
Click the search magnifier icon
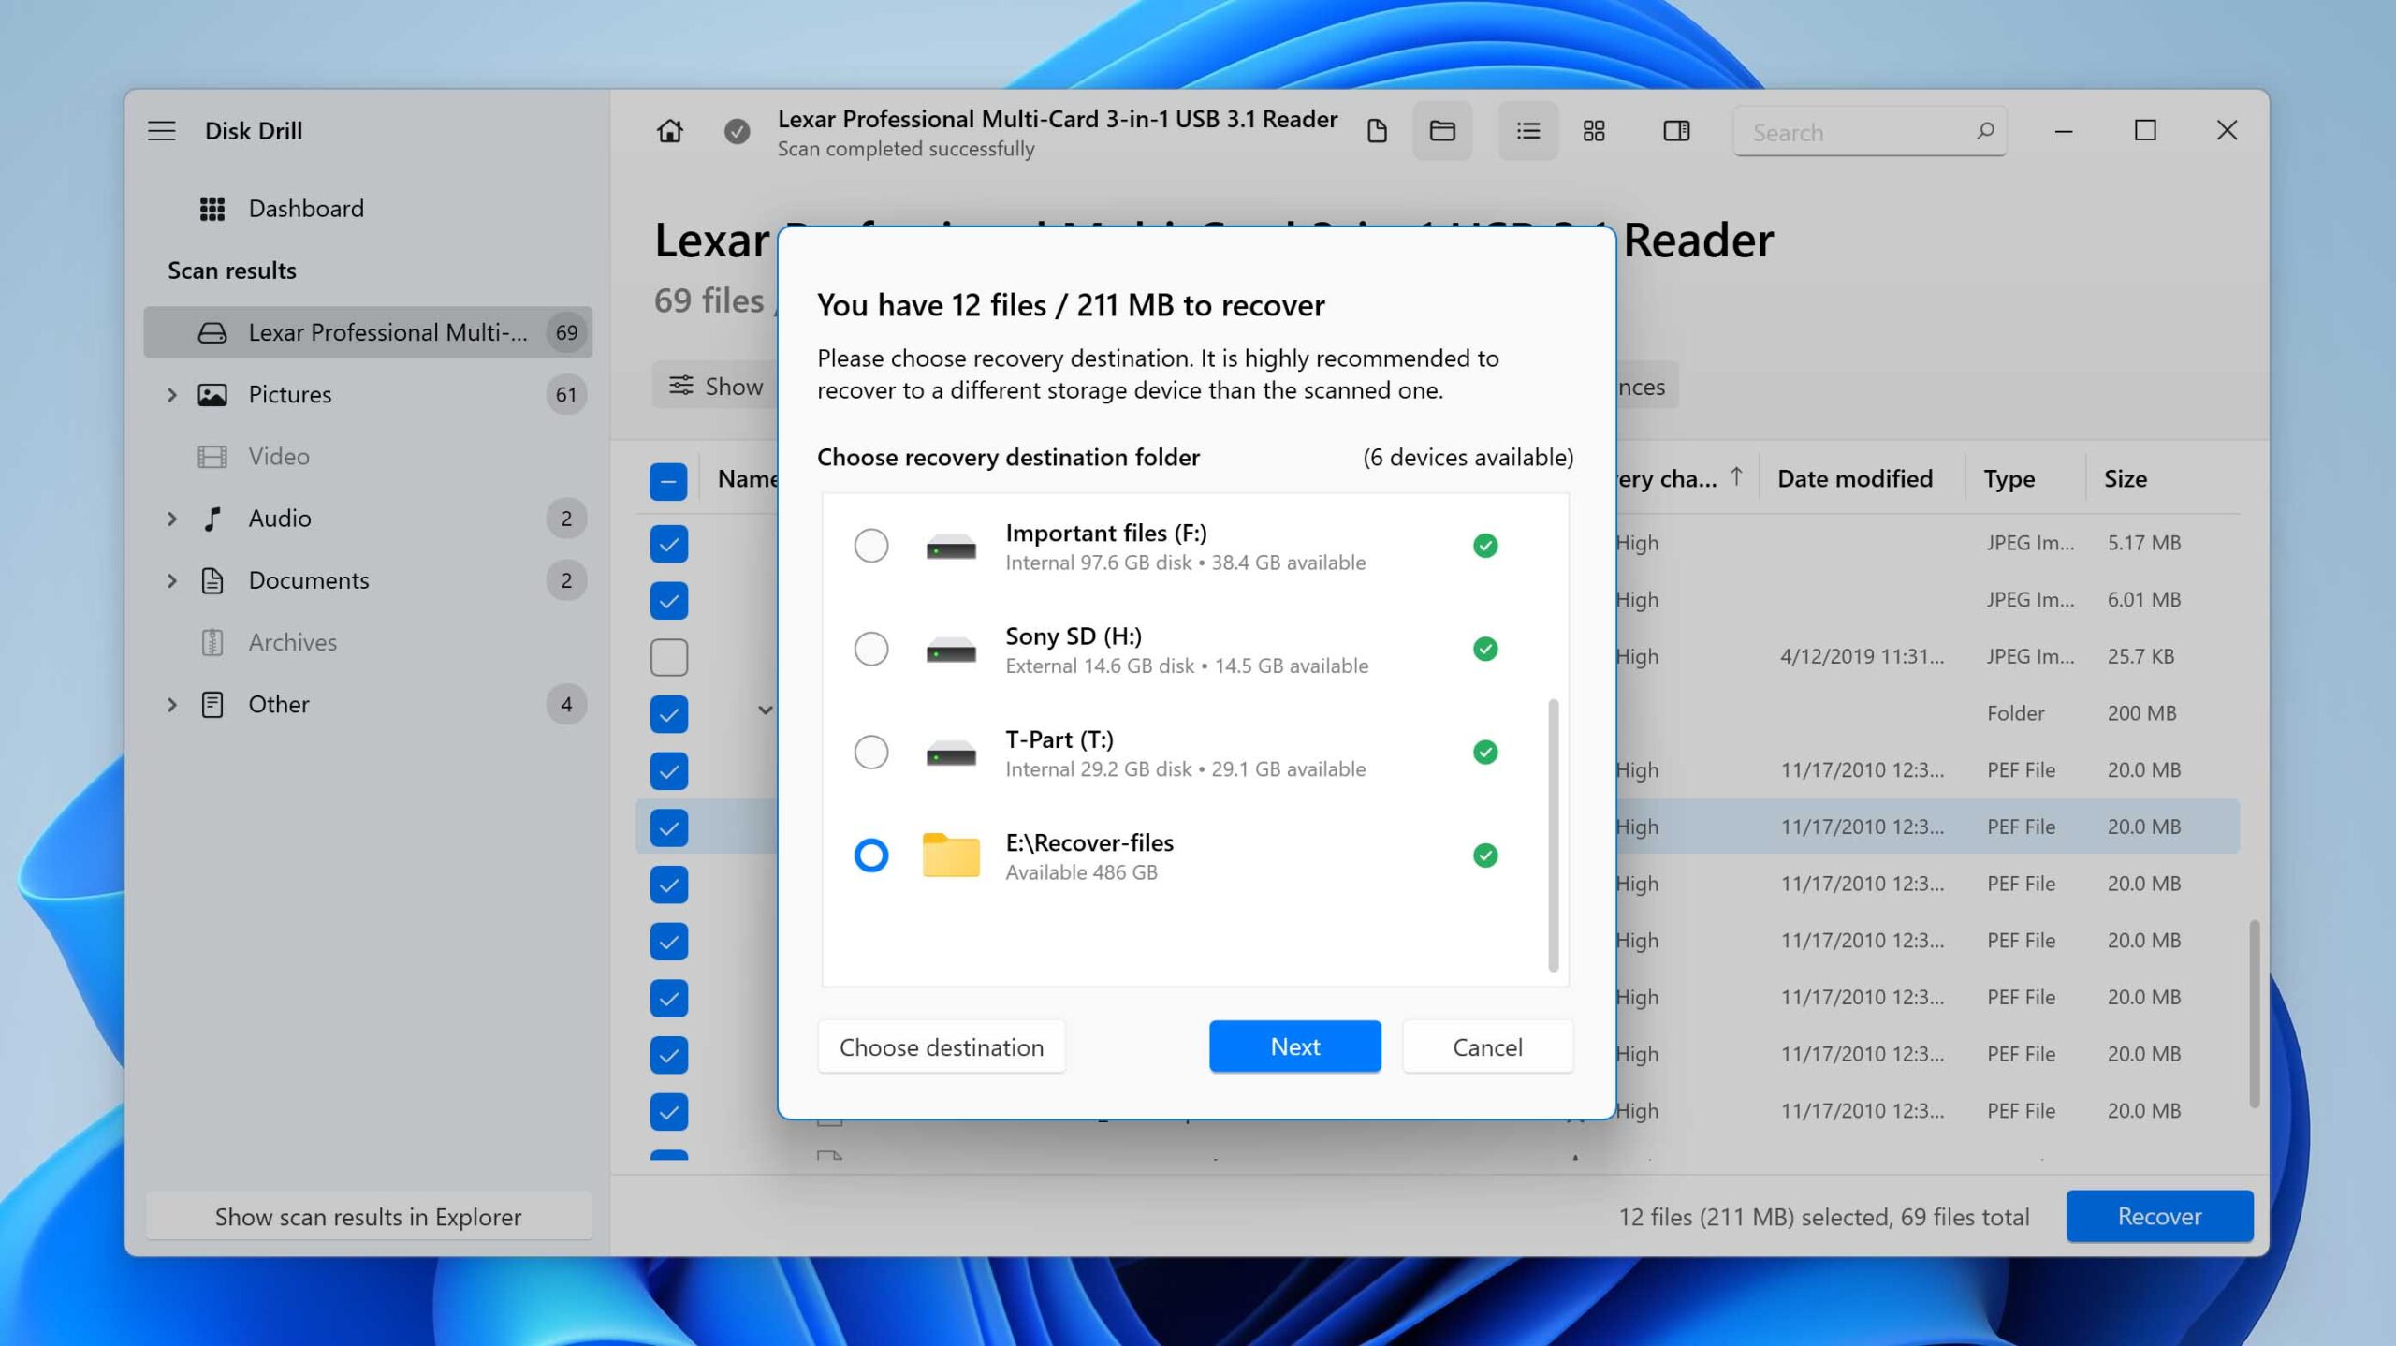[1985, 131]
